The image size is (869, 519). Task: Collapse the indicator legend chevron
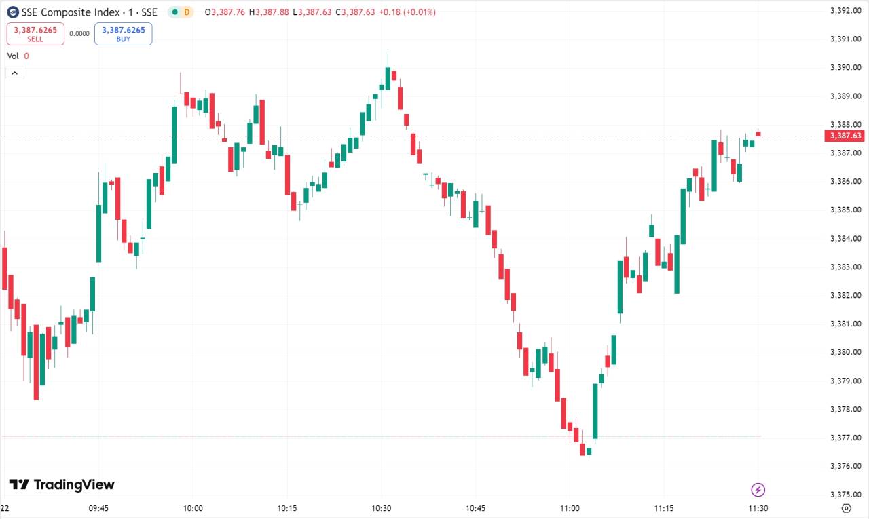[x=15, y=73]
